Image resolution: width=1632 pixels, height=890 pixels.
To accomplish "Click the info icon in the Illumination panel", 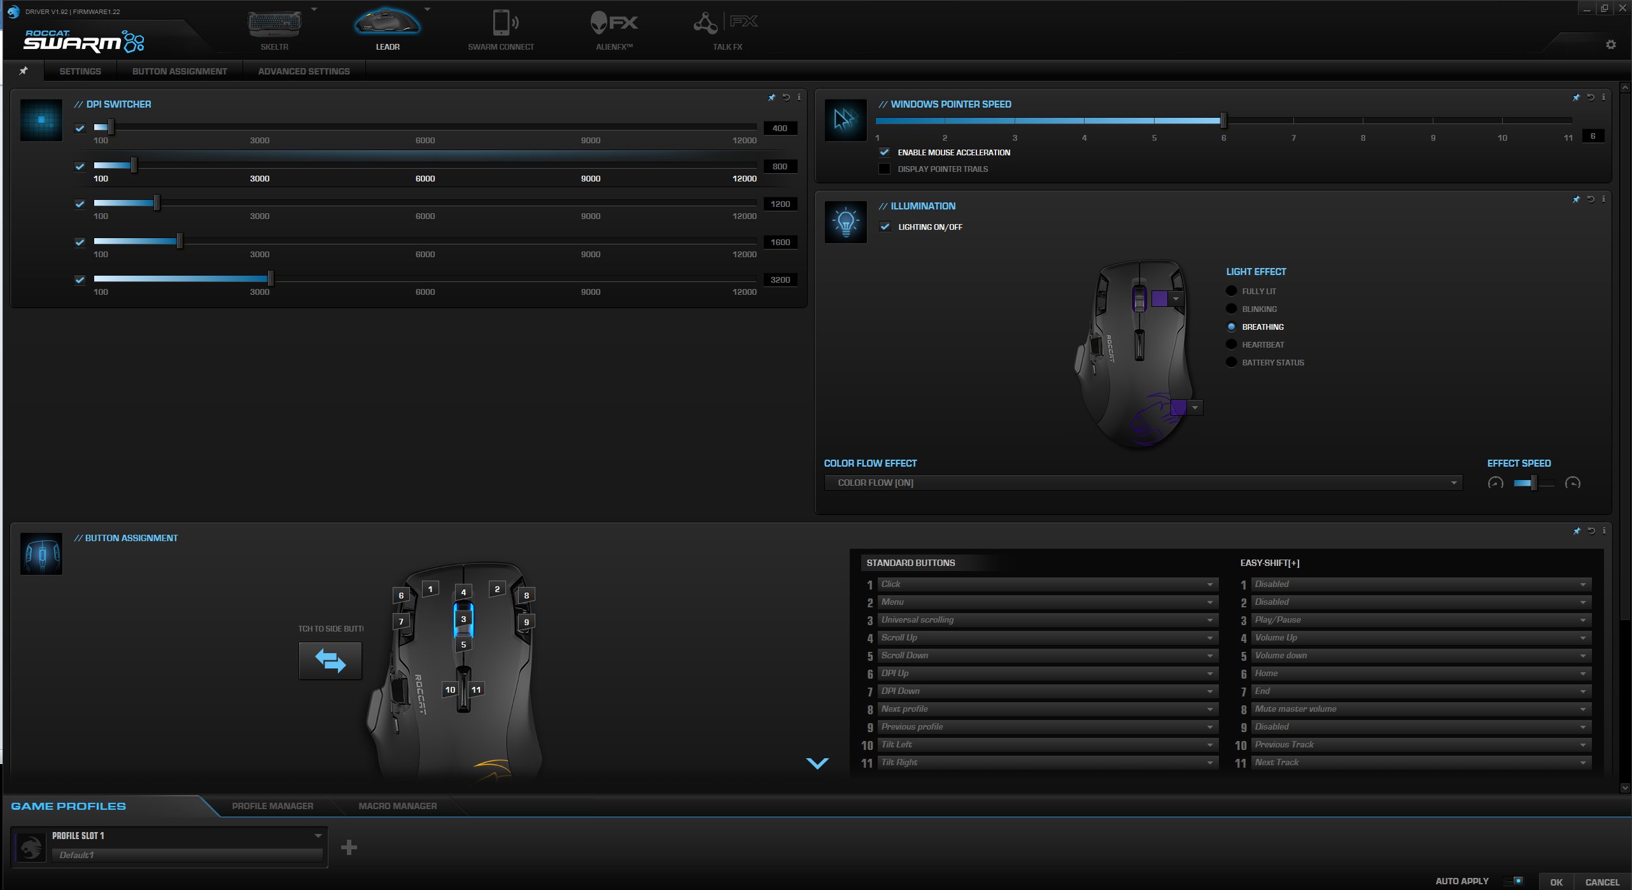I will click(x=1603, y=199).
